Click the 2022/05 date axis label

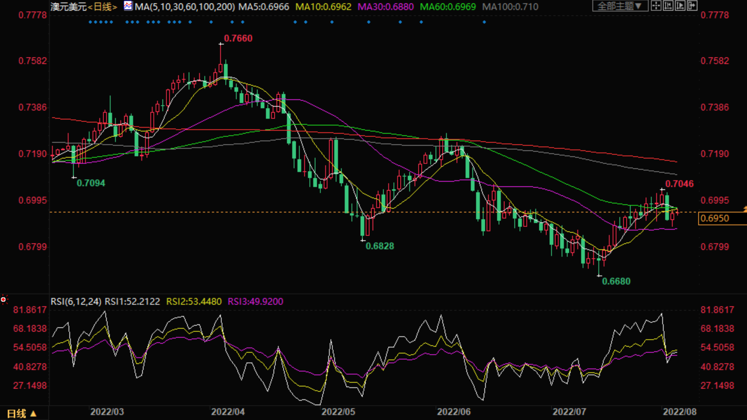pos(338,412)
